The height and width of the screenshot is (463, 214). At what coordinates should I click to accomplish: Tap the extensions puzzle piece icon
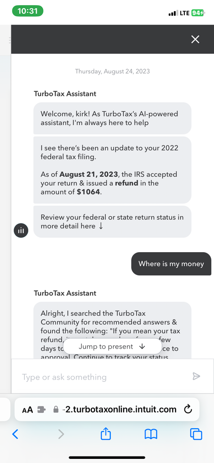coord(41,410)
